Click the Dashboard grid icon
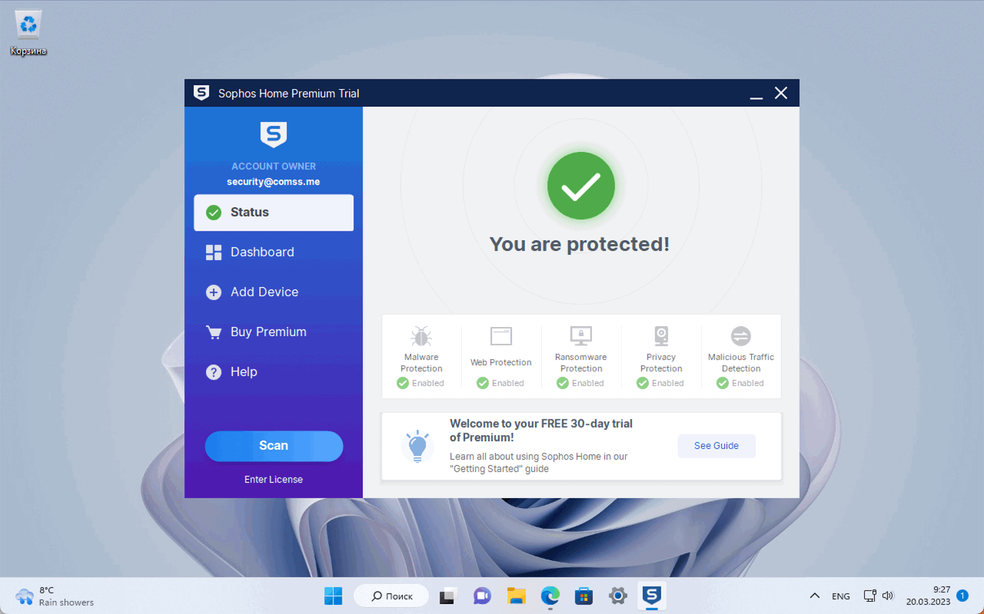 pyautogui.click(x=214, y=252)
